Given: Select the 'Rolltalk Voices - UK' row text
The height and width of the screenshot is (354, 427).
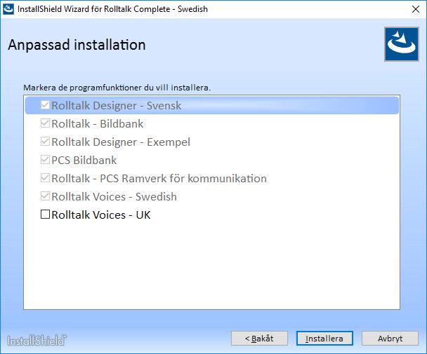Looking at the screenshot, I should coord(101,215).
